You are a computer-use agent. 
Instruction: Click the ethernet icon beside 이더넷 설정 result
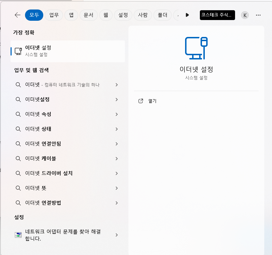coord(18,51)
